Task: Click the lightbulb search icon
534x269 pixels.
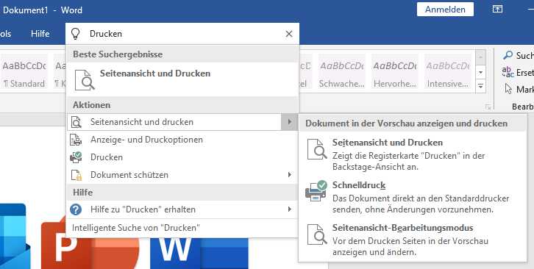Action: (x=75, y=34)
